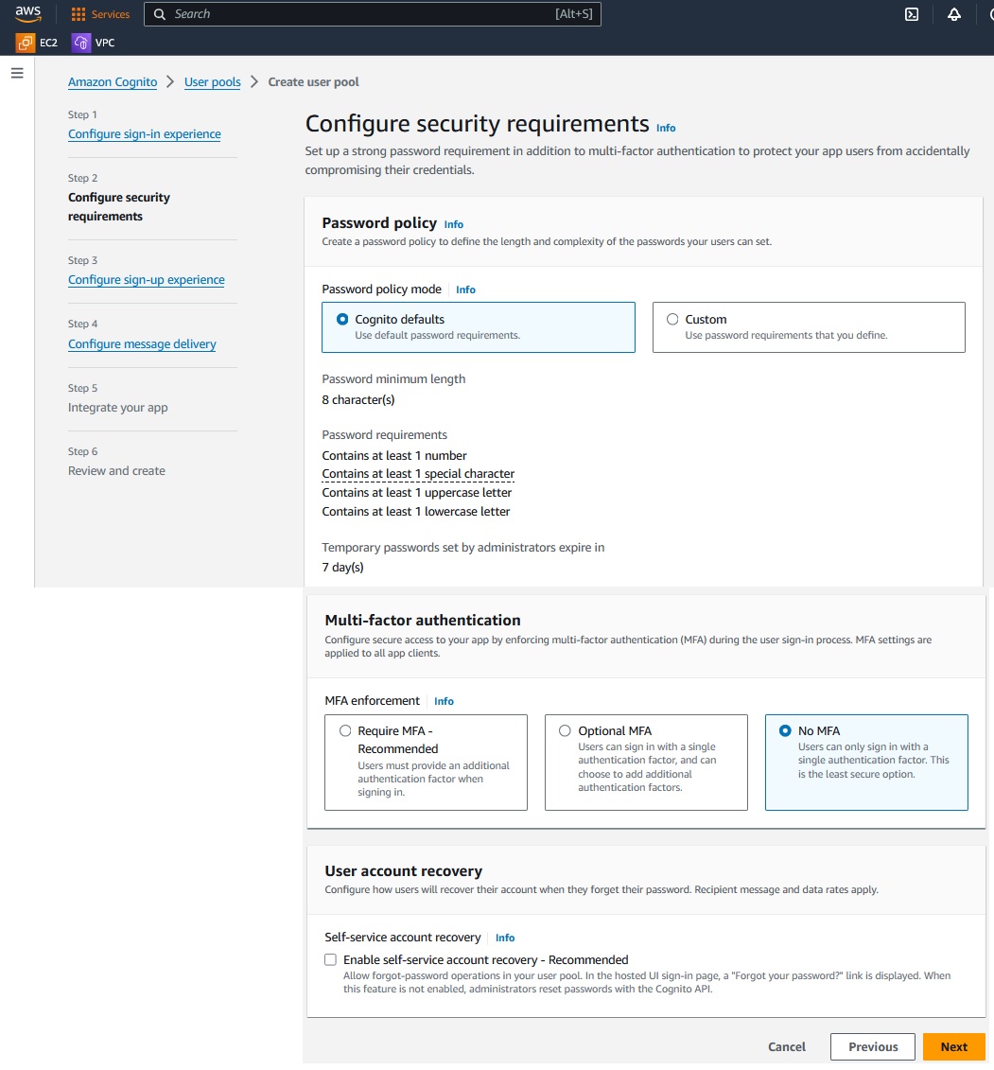Go to Step 1 Configure sign-in experience
This screenshot has height=1070, width=994.
[144, 134]
